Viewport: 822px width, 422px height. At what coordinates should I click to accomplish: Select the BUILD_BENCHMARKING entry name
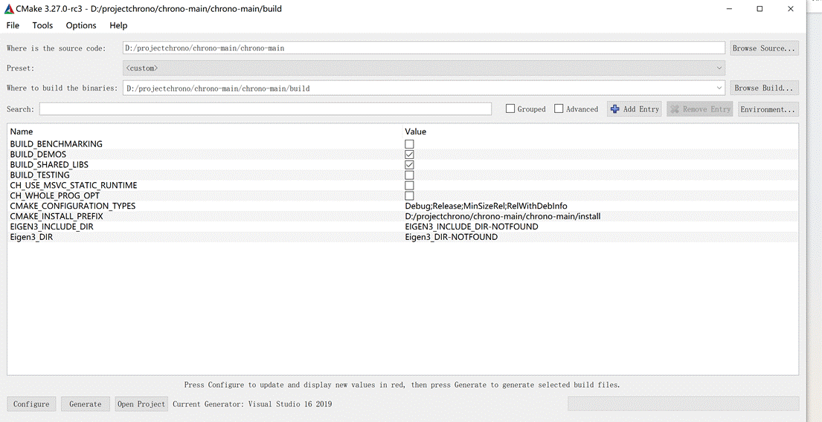click(56, 144)
